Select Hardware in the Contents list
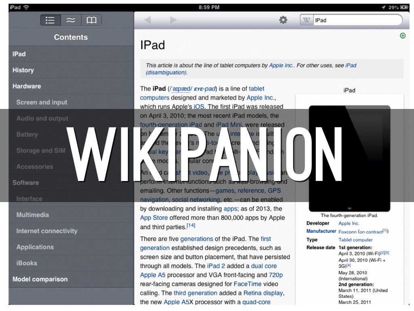Screen dimensions: 414x311 coord(27,86)
